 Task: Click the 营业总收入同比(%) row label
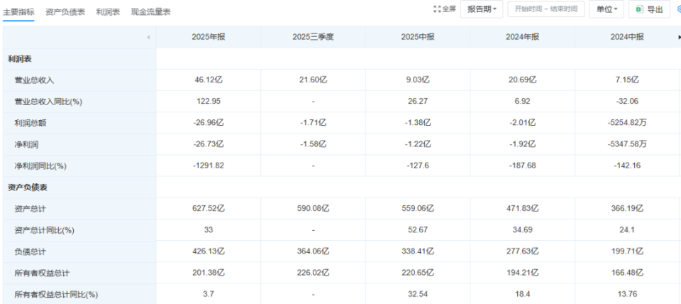(x=49, y=102)
